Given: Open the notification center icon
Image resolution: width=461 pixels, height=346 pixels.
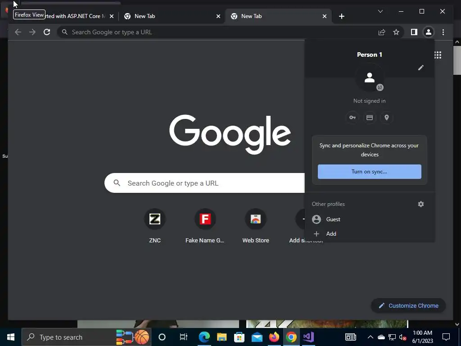Looking at the screenshot, I should click(x=446, y=337).
